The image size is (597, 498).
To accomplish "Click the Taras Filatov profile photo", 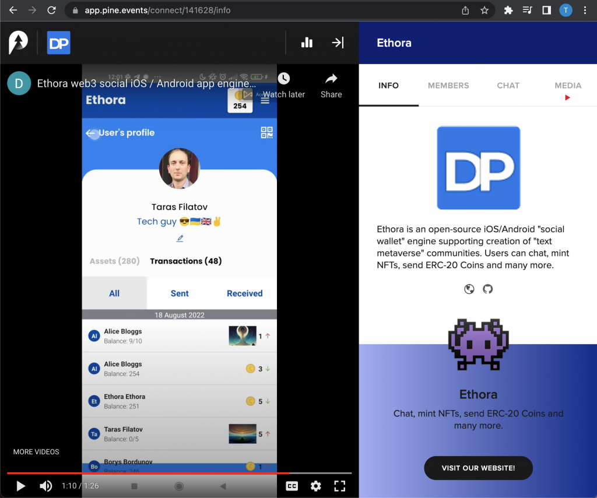I will coord(180,169).
